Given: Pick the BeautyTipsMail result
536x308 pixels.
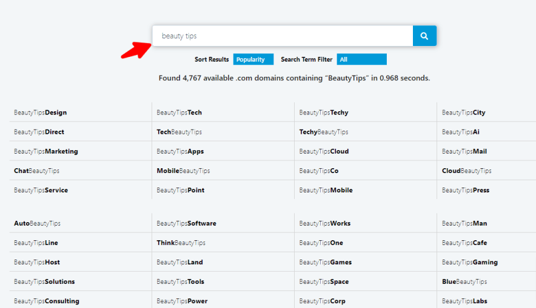Looking at the screenshot, I should pyautogui.click(x=464, y=151).
